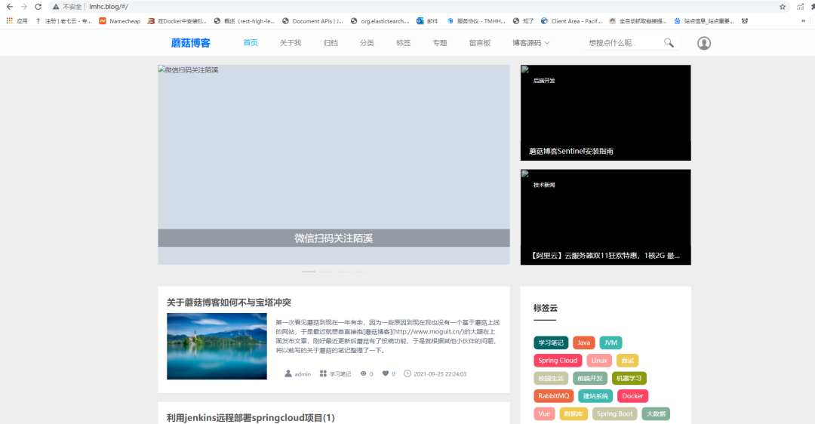Open the apps grid shortcut in bookmarks bar
Image resolution: width=815 pixels, height=424 pixels.
click(x=9, y=21)
